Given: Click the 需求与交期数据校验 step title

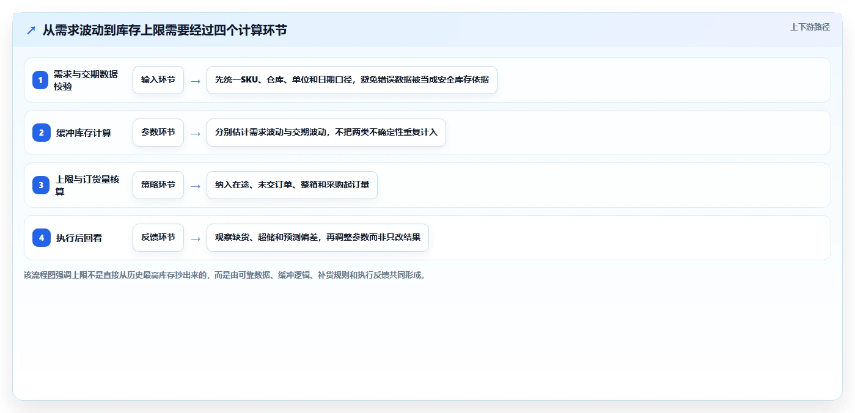Looking at the screenshot, I should [86, 80].
